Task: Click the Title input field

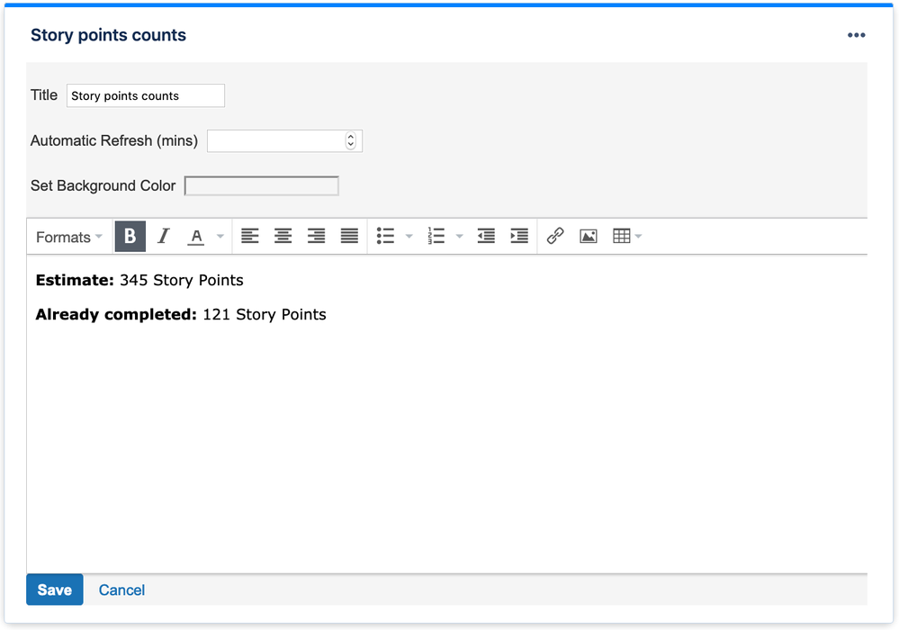Action: point(146,95)
